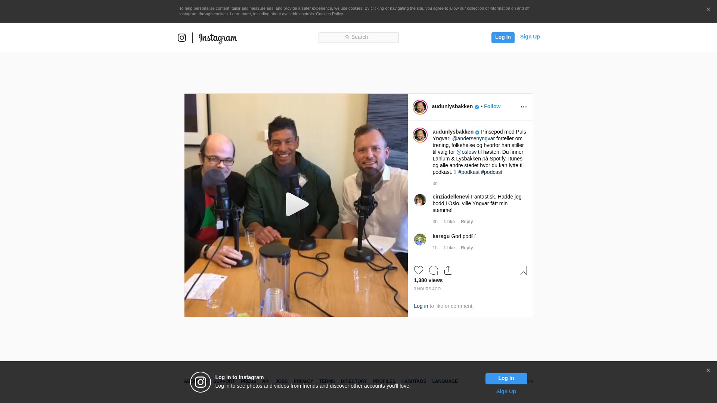Follow audunlysbakken
The height and width of the screenshot is (403, 717).
pyautogui.click(x=492, y=106)
